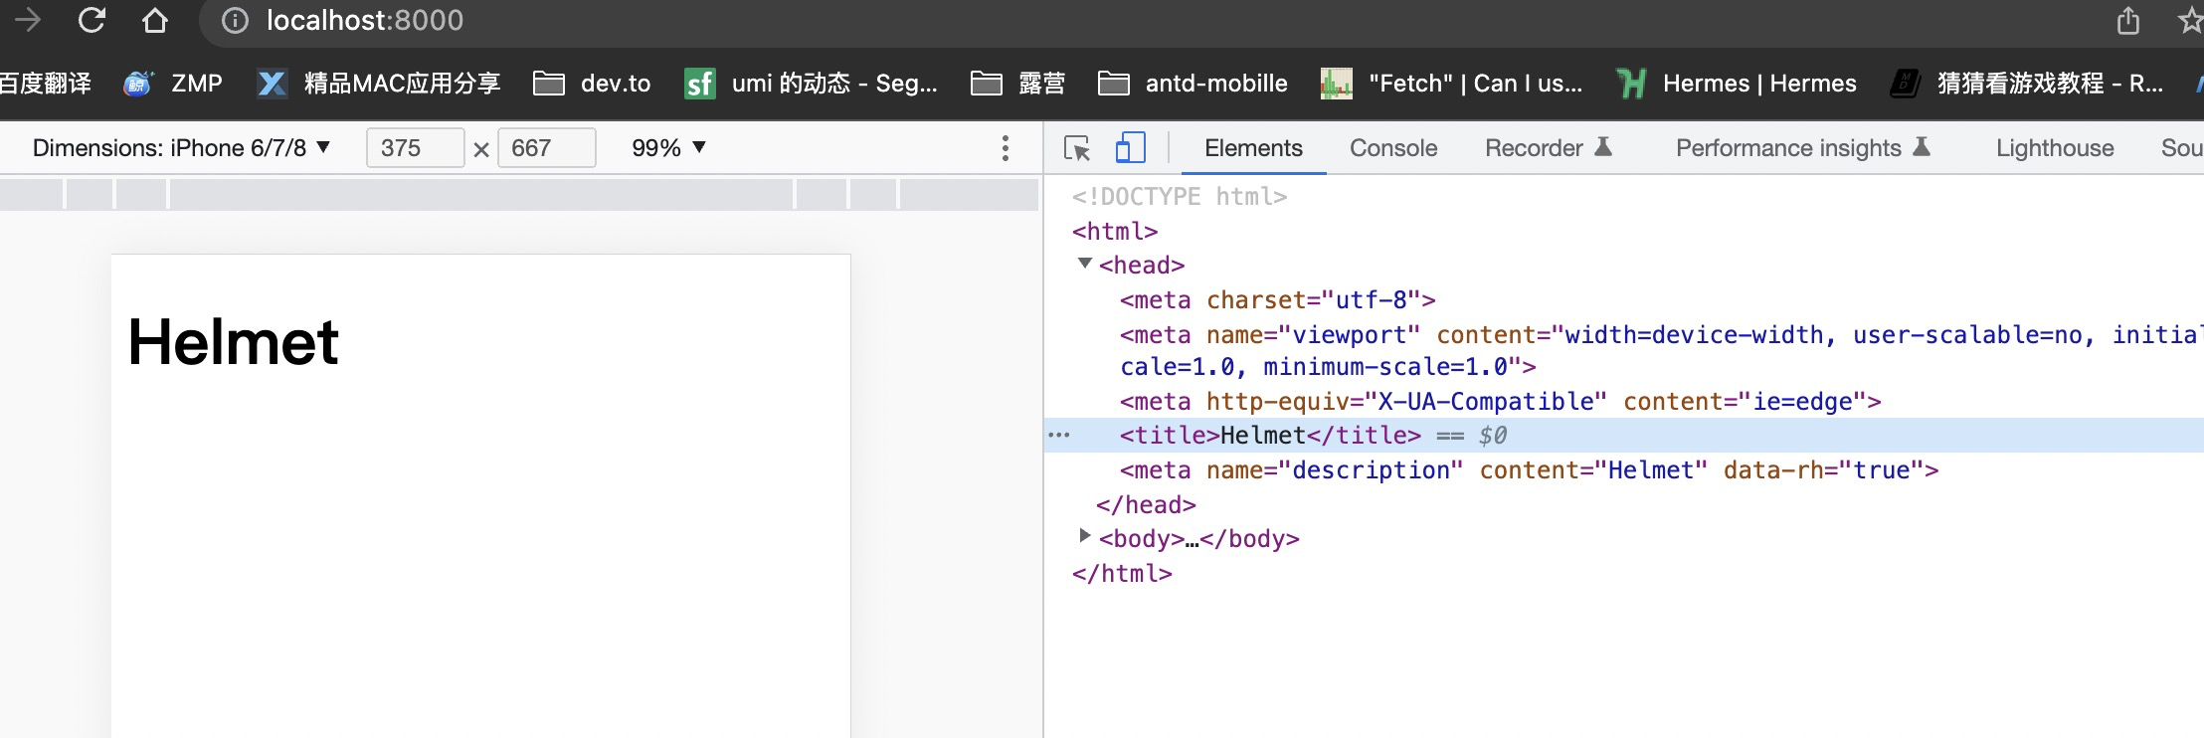This screenshot has width=2204, height=738.
Task: Switch to the Console tab
Action: click(1393, 148)
